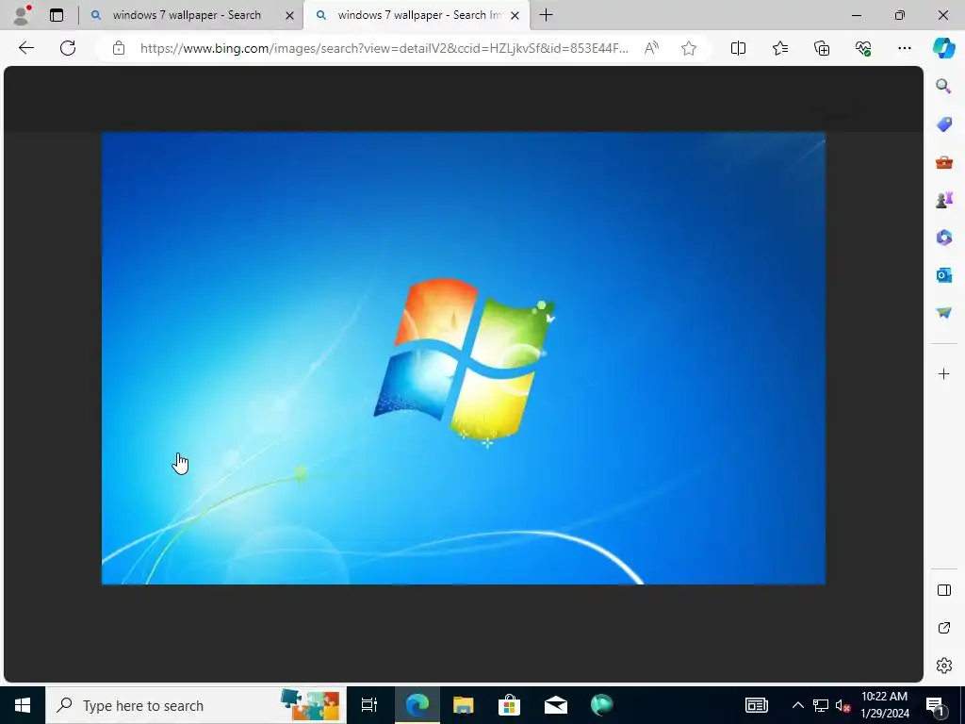Switch to first 'windows 7 wallpaper - Search' tab

(187, 15)
